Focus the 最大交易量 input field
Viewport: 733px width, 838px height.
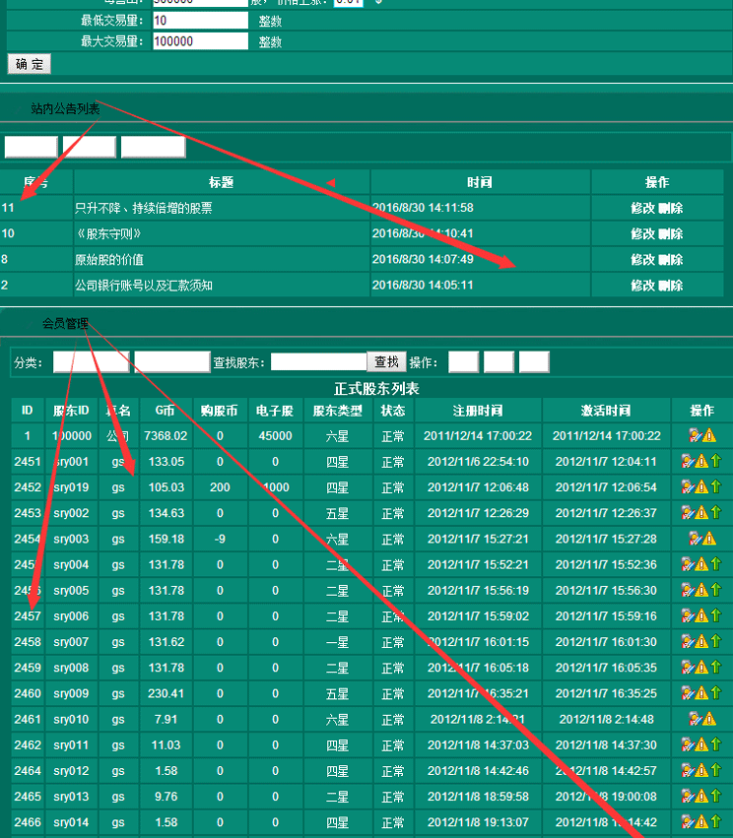click(x=201, y=41)
